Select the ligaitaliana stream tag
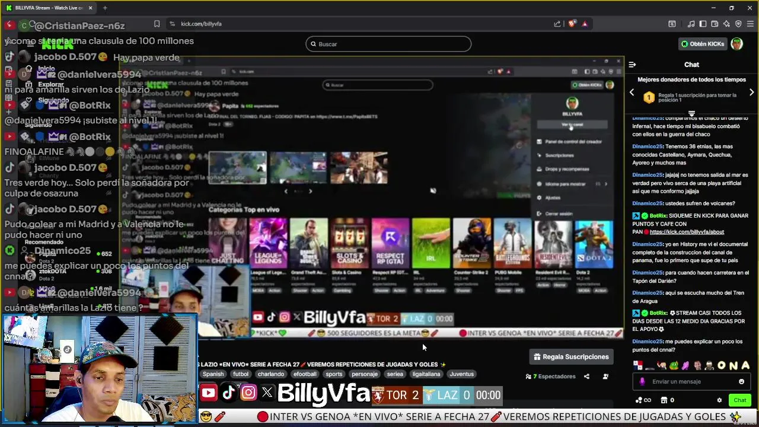The width and height of the screenshot is (759, 427). 426,374
